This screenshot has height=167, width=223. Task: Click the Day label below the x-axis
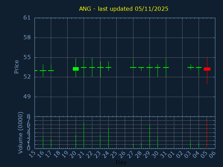[121, 162]
